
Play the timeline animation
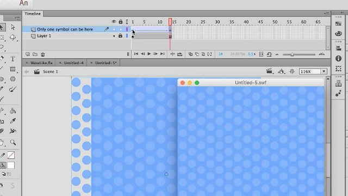click(x=149, y=54)
